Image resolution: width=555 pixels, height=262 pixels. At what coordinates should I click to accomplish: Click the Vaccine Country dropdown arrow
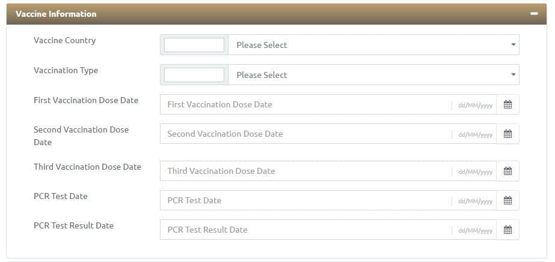pyautogui.click(x=514, y=45)
